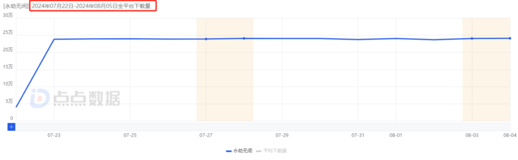Select the data point dot at 07-27
Viewport: 518px width, 160px height.
tap(206, 39)
